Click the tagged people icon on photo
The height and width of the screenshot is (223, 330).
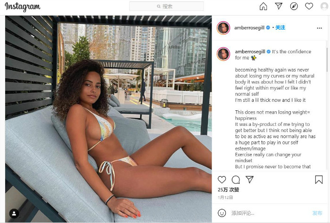(14, 214)
